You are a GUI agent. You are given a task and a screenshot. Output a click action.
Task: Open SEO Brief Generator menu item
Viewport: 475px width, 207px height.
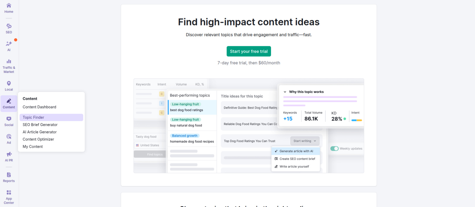[40, 125]
